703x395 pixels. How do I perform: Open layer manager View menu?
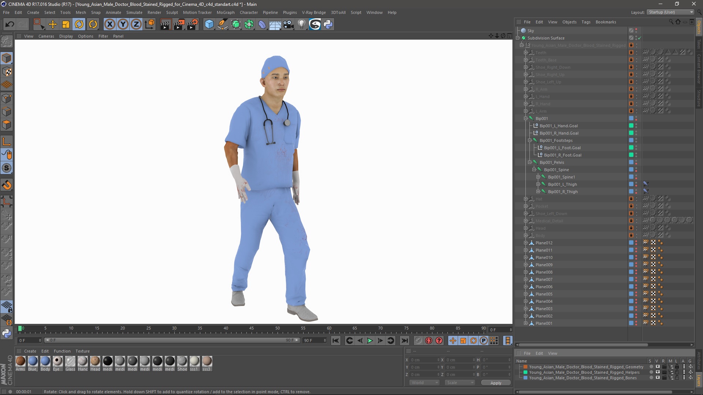click(553, 353)
